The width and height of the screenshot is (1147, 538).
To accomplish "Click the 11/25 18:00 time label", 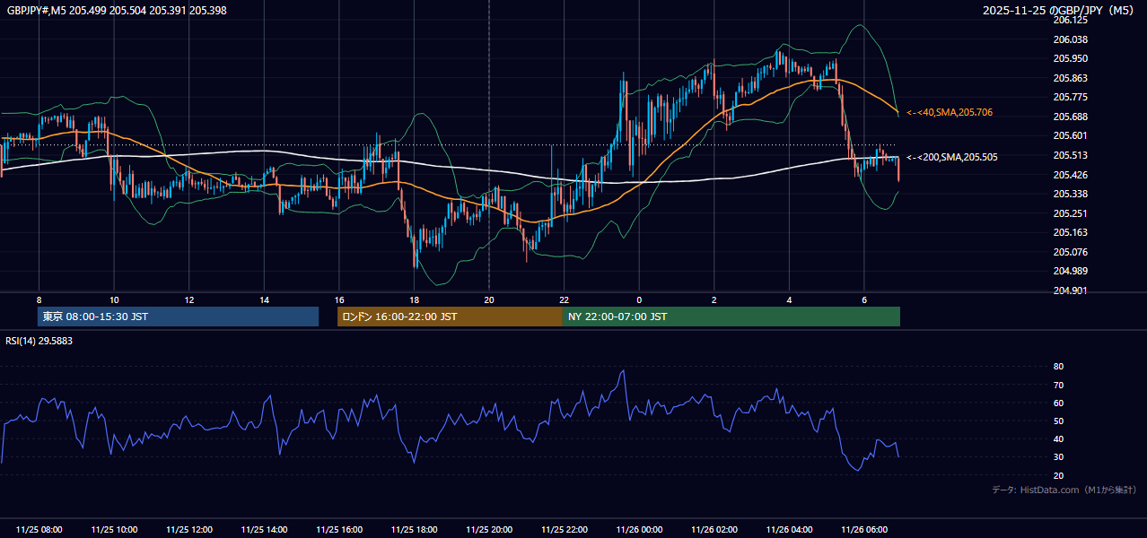I will pyautogui.click(x=414, y=530).
